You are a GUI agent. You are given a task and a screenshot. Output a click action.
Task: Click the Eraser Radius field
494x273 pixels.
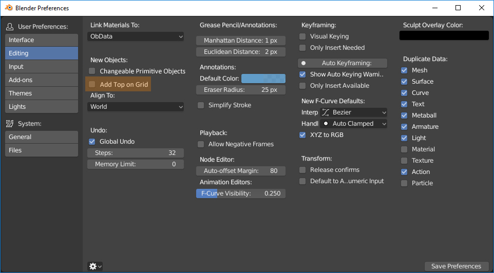(x=241, y=90)
